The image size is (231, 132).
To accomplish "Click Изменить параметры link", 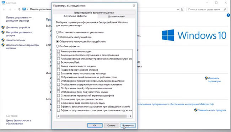I will (x=214, y=79).
